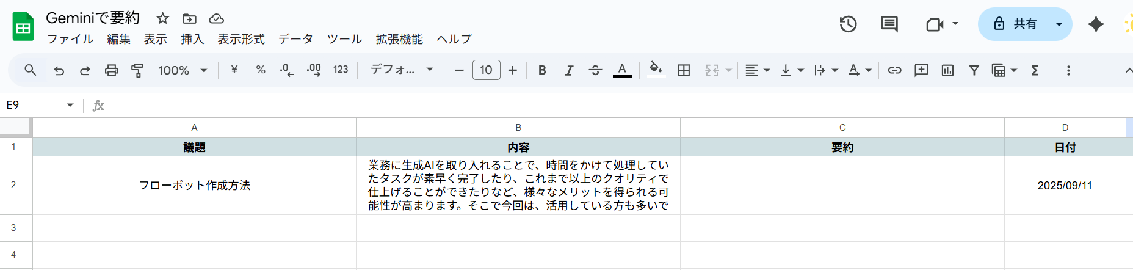Open the 拡張機能 menu
Viewport: 1133px width, 270px height.
point(399,39)
